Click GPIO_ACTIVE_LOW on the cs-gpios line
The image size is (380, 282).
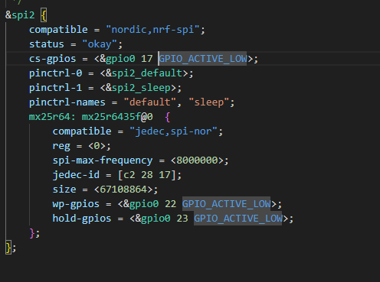(203, 59)
